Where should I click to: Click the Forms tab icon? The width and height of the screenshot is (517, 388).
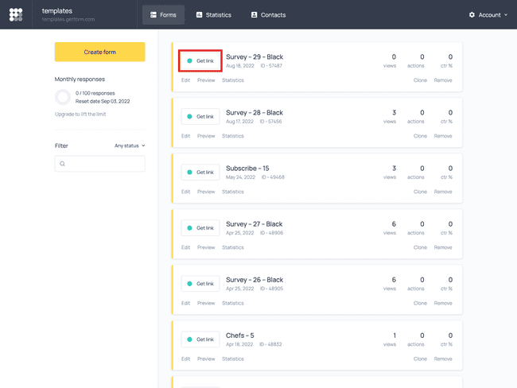154,15
